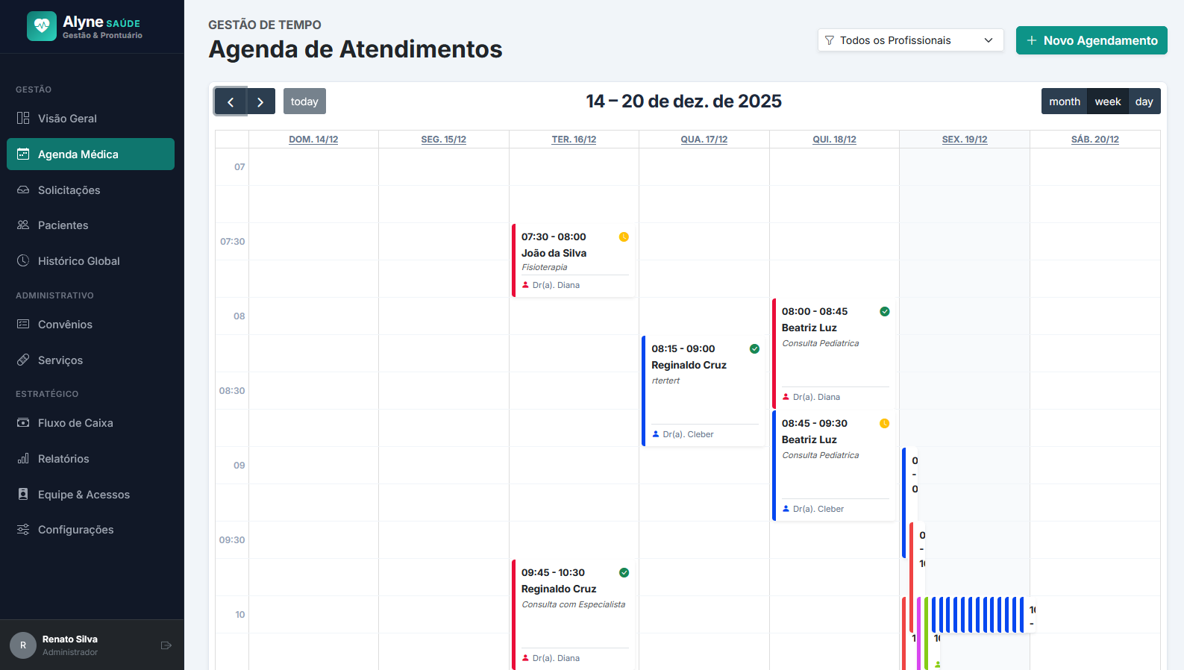Screen dimensions: 1184x670
Task: Open SEG. 15/12 day header link
Action: 444,140
